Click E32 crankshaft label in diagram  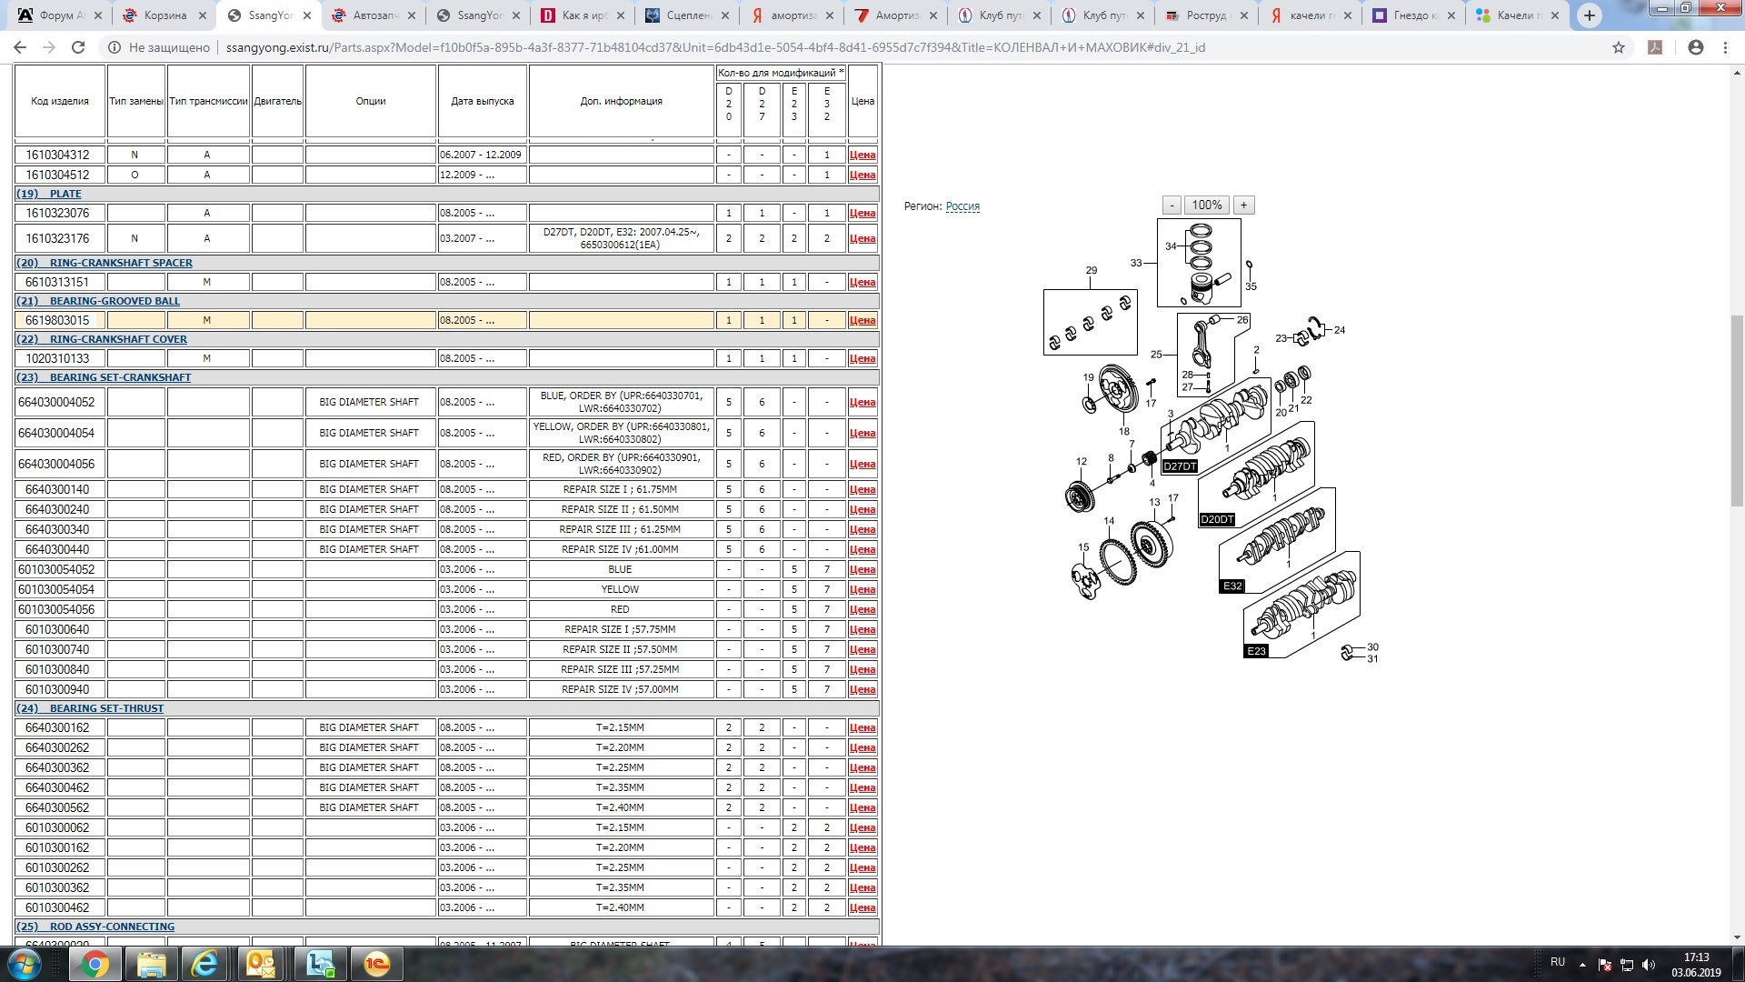1232,586
